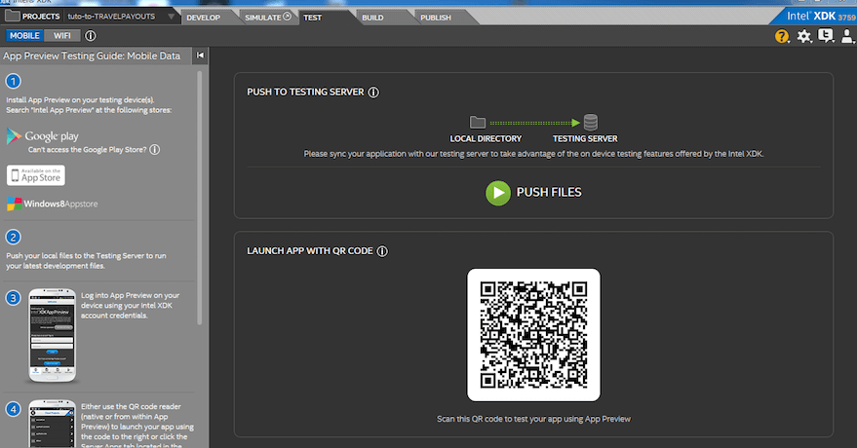Open the BUILD tab
857x448 pixels.
371,18
